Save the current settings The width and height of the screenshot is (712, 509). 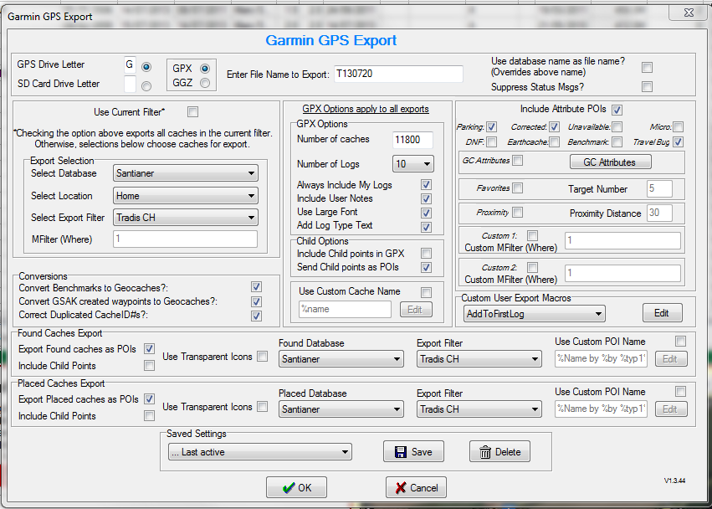point(413,452)
